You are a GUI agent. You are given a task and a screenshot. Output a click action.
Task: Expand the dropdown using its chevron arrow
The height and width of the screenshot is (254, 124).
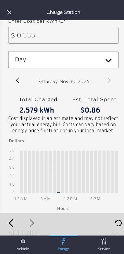pos(108,61)
